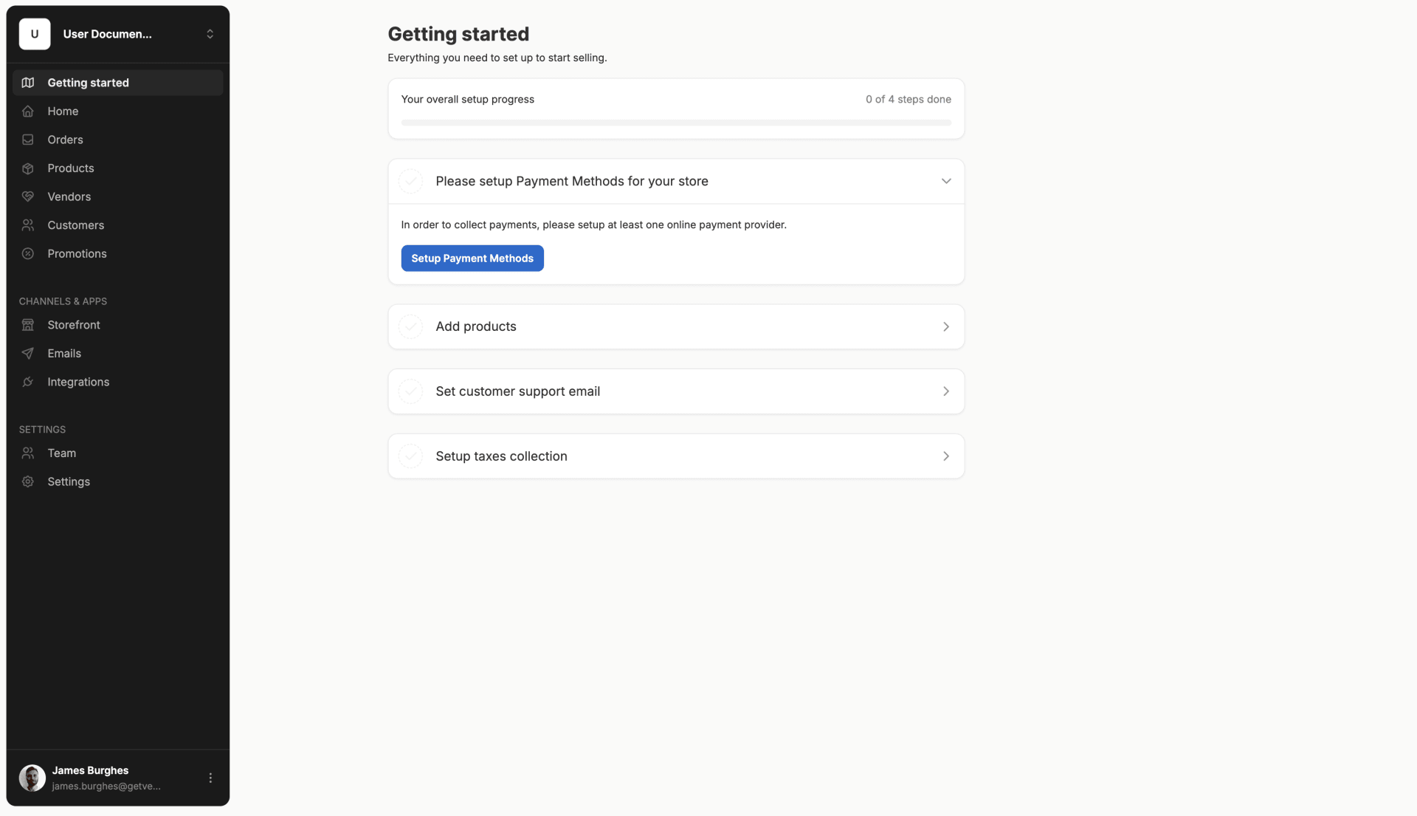Toggle the Add products step check circle
The image size is (1417, 816).
[410, 326]
